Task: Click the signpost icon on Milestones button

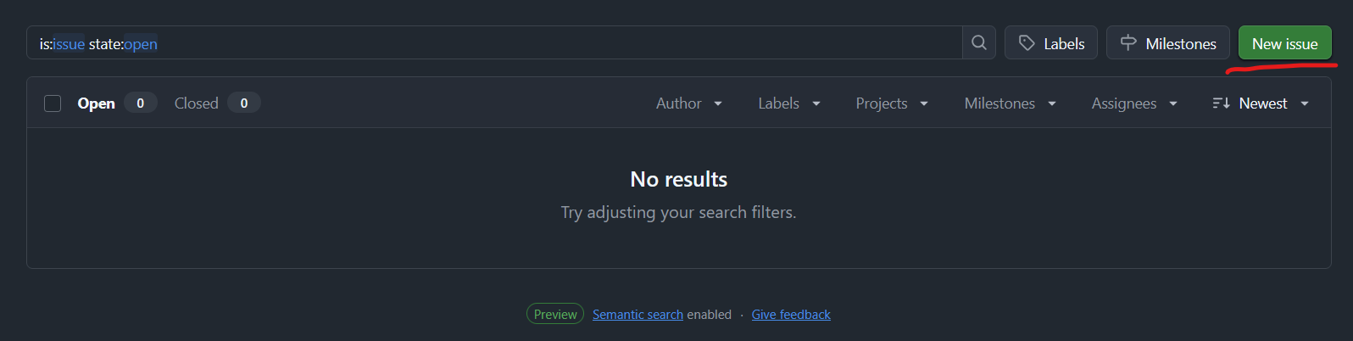Action: coord(1128,42)
